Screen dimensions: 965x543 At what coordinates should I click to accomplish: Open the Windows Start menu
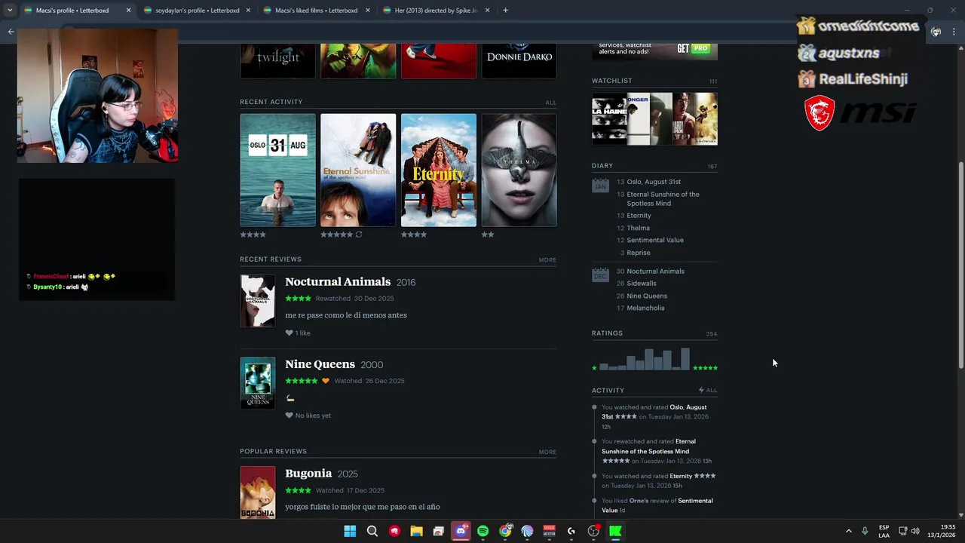tap(350, 531)
